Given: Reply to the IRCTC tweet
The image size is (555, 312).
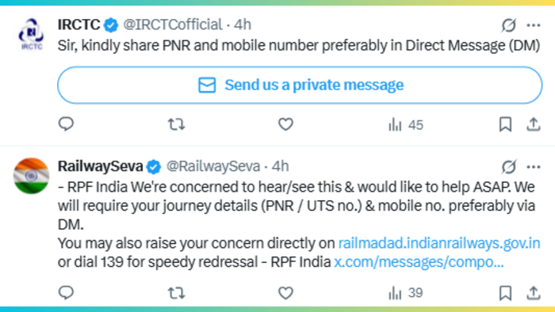Looking at the screenshot, I should (x=66, y=124).
